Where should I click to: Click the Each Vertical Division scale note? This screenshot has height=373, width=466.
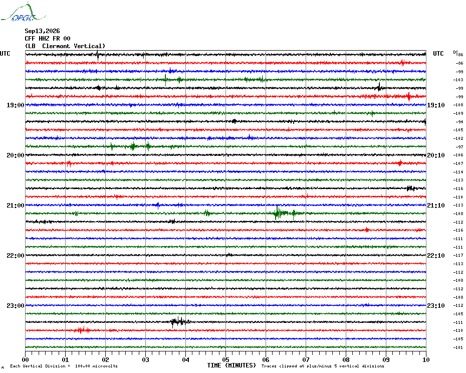(x=64, y=366)
